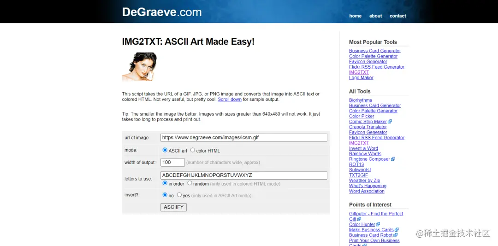Open the Ringtone Composer link
498x246 pixels.
pos(369,159)
